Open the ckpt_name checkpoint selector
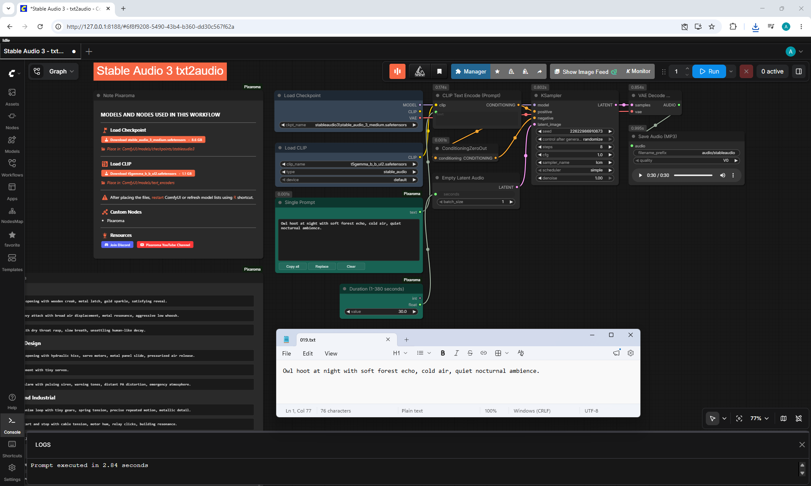 pos(348,125)
